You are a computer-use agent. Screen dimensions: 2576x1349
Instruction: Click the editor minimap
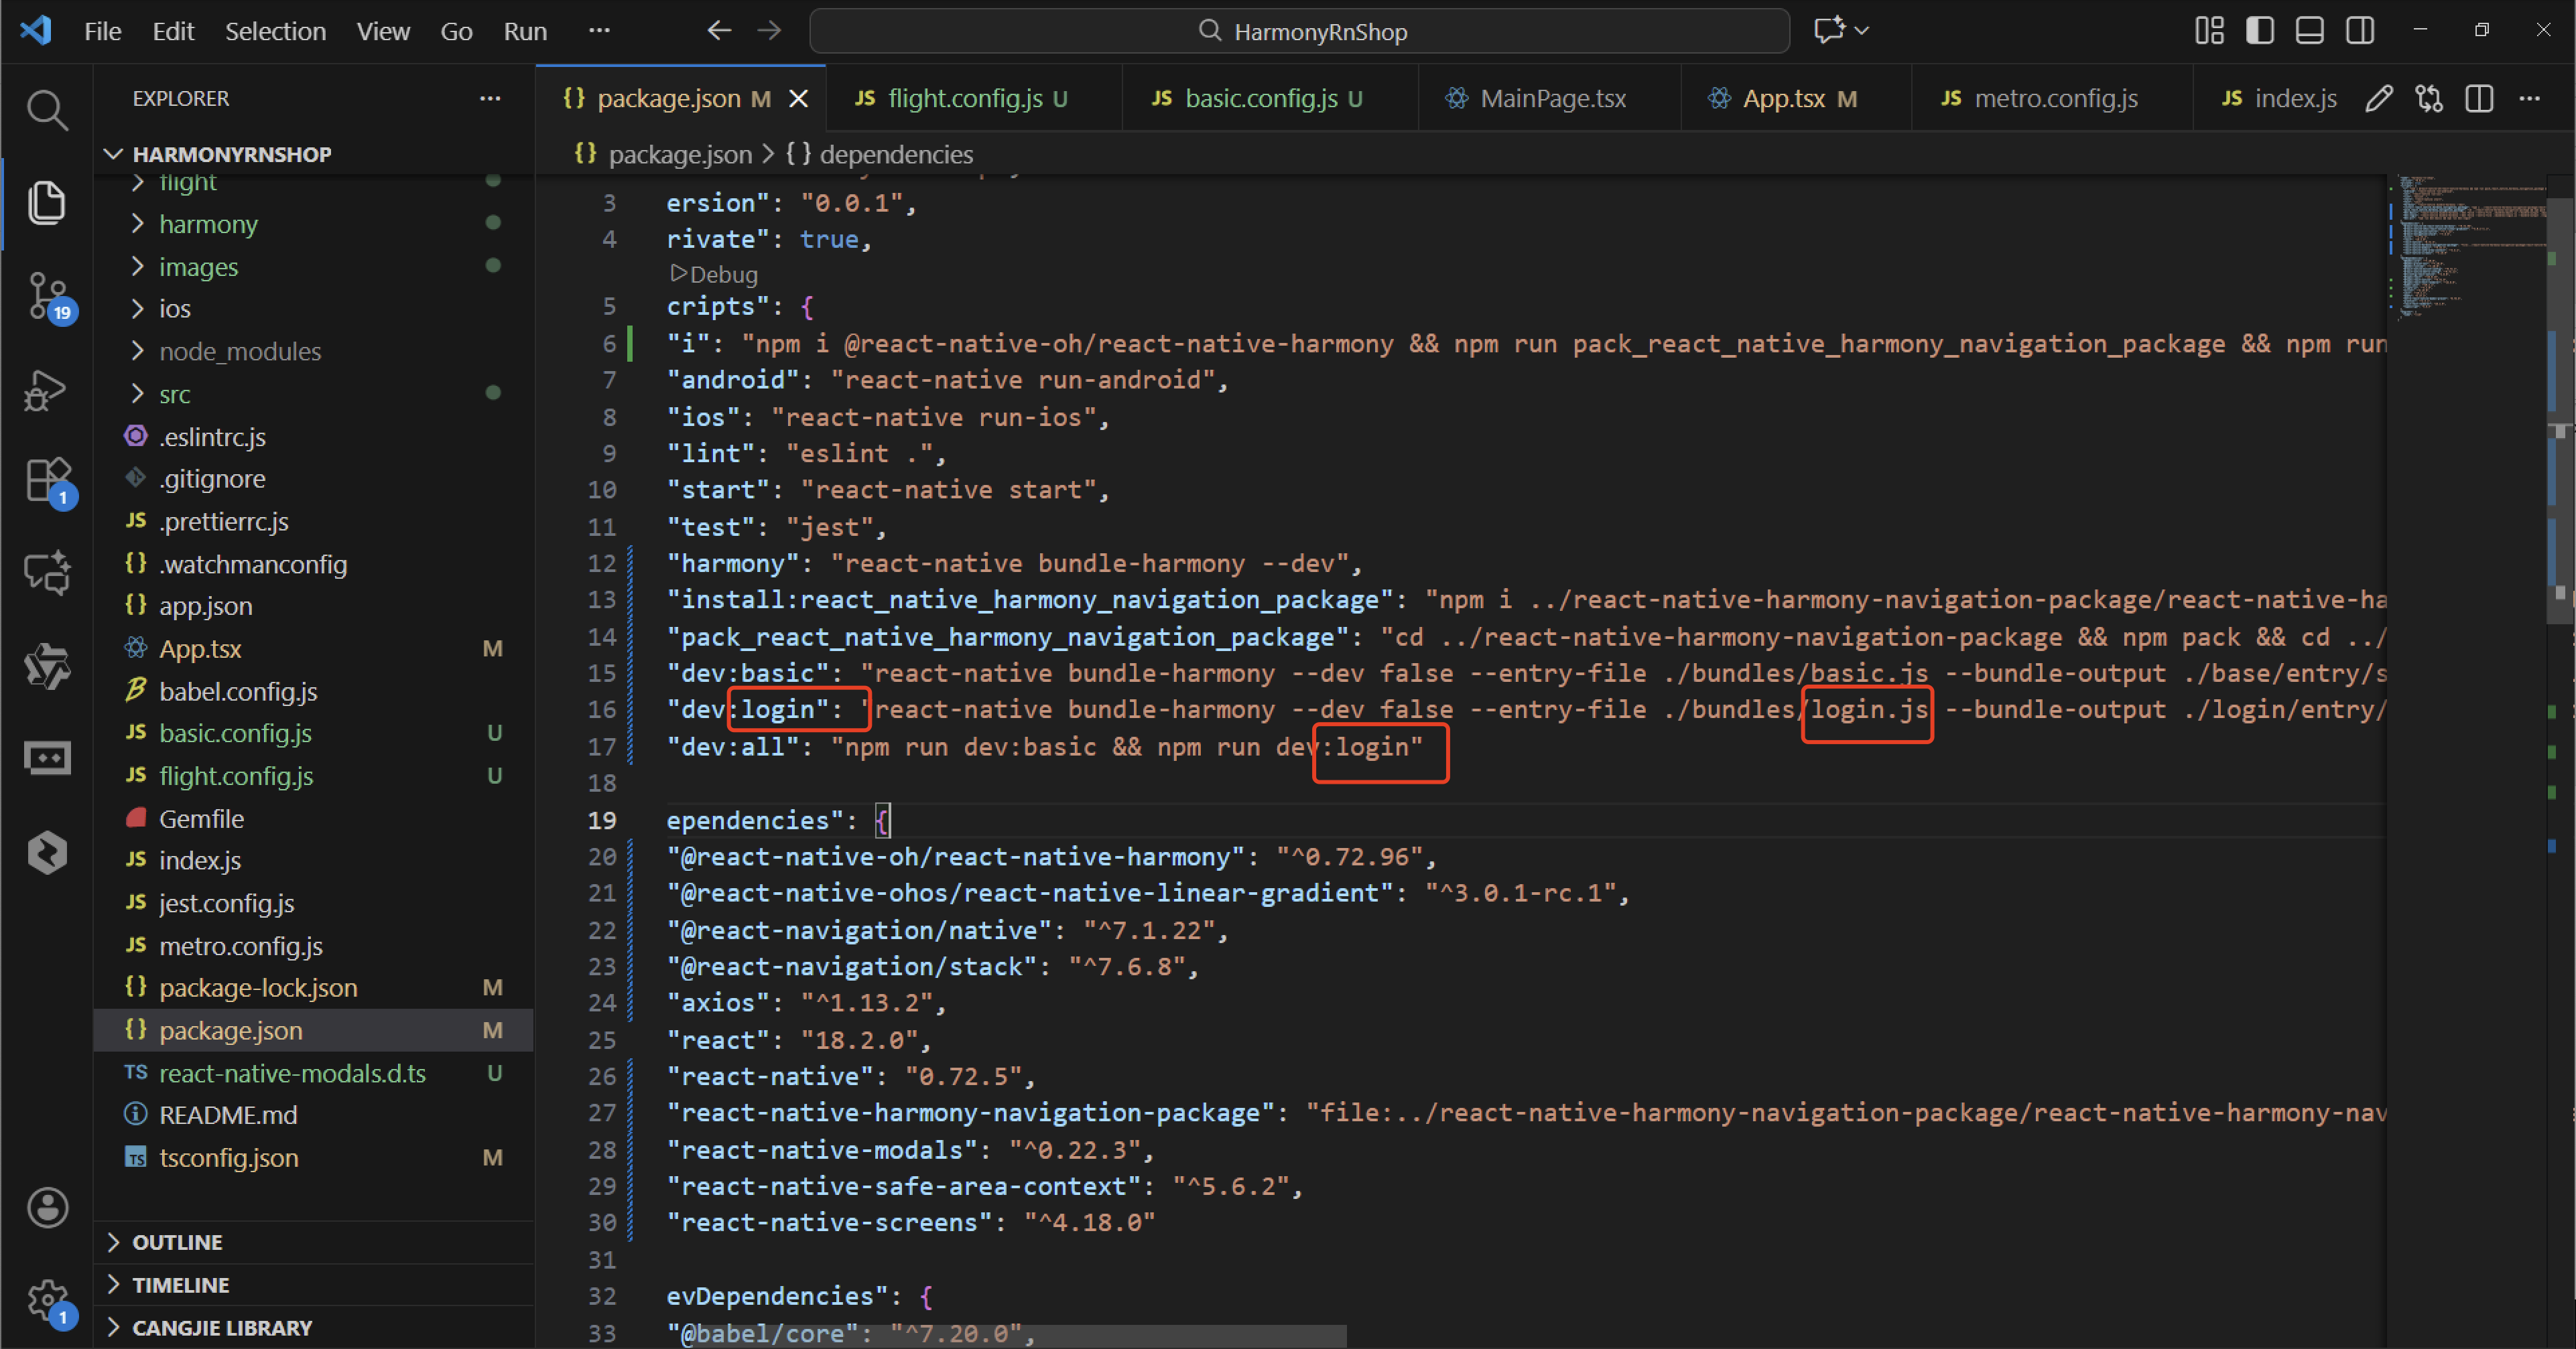pos(2468,250)
